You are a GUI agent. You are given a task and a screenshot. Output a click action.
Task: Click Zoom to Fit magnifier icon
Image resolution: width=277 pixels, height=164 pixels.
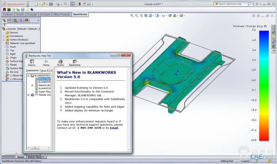132,16
